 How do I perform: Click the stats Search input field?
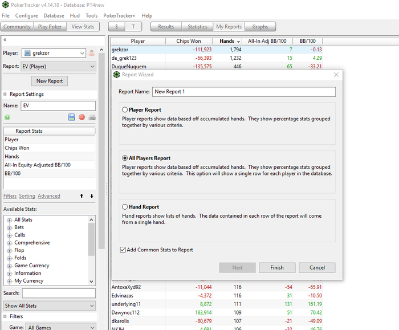59,293
